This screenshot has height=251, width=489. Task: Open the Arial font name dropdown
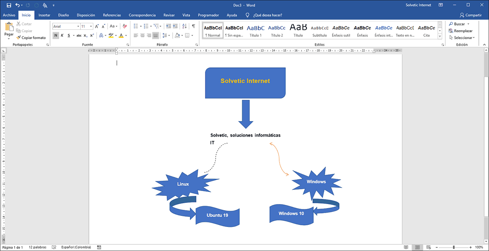coord(78,26)
